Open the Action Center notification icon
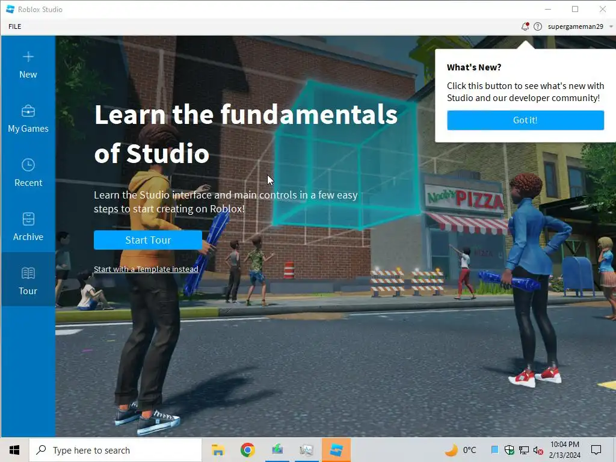 [x=596, y=450]
